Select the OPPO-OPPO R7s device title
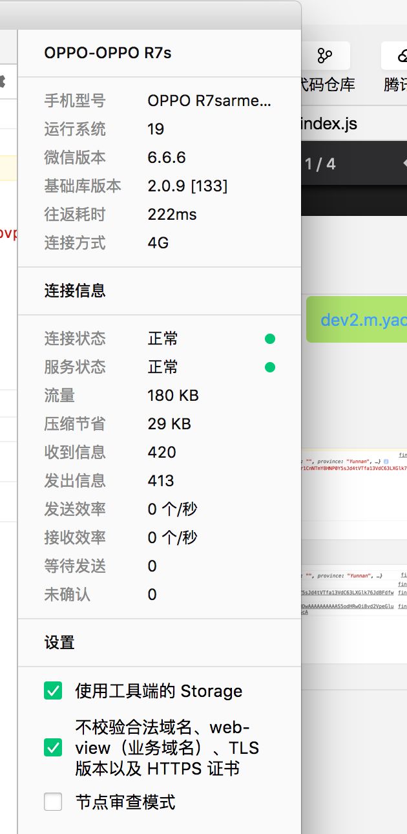Screen dimensions: 407x834 108,52
